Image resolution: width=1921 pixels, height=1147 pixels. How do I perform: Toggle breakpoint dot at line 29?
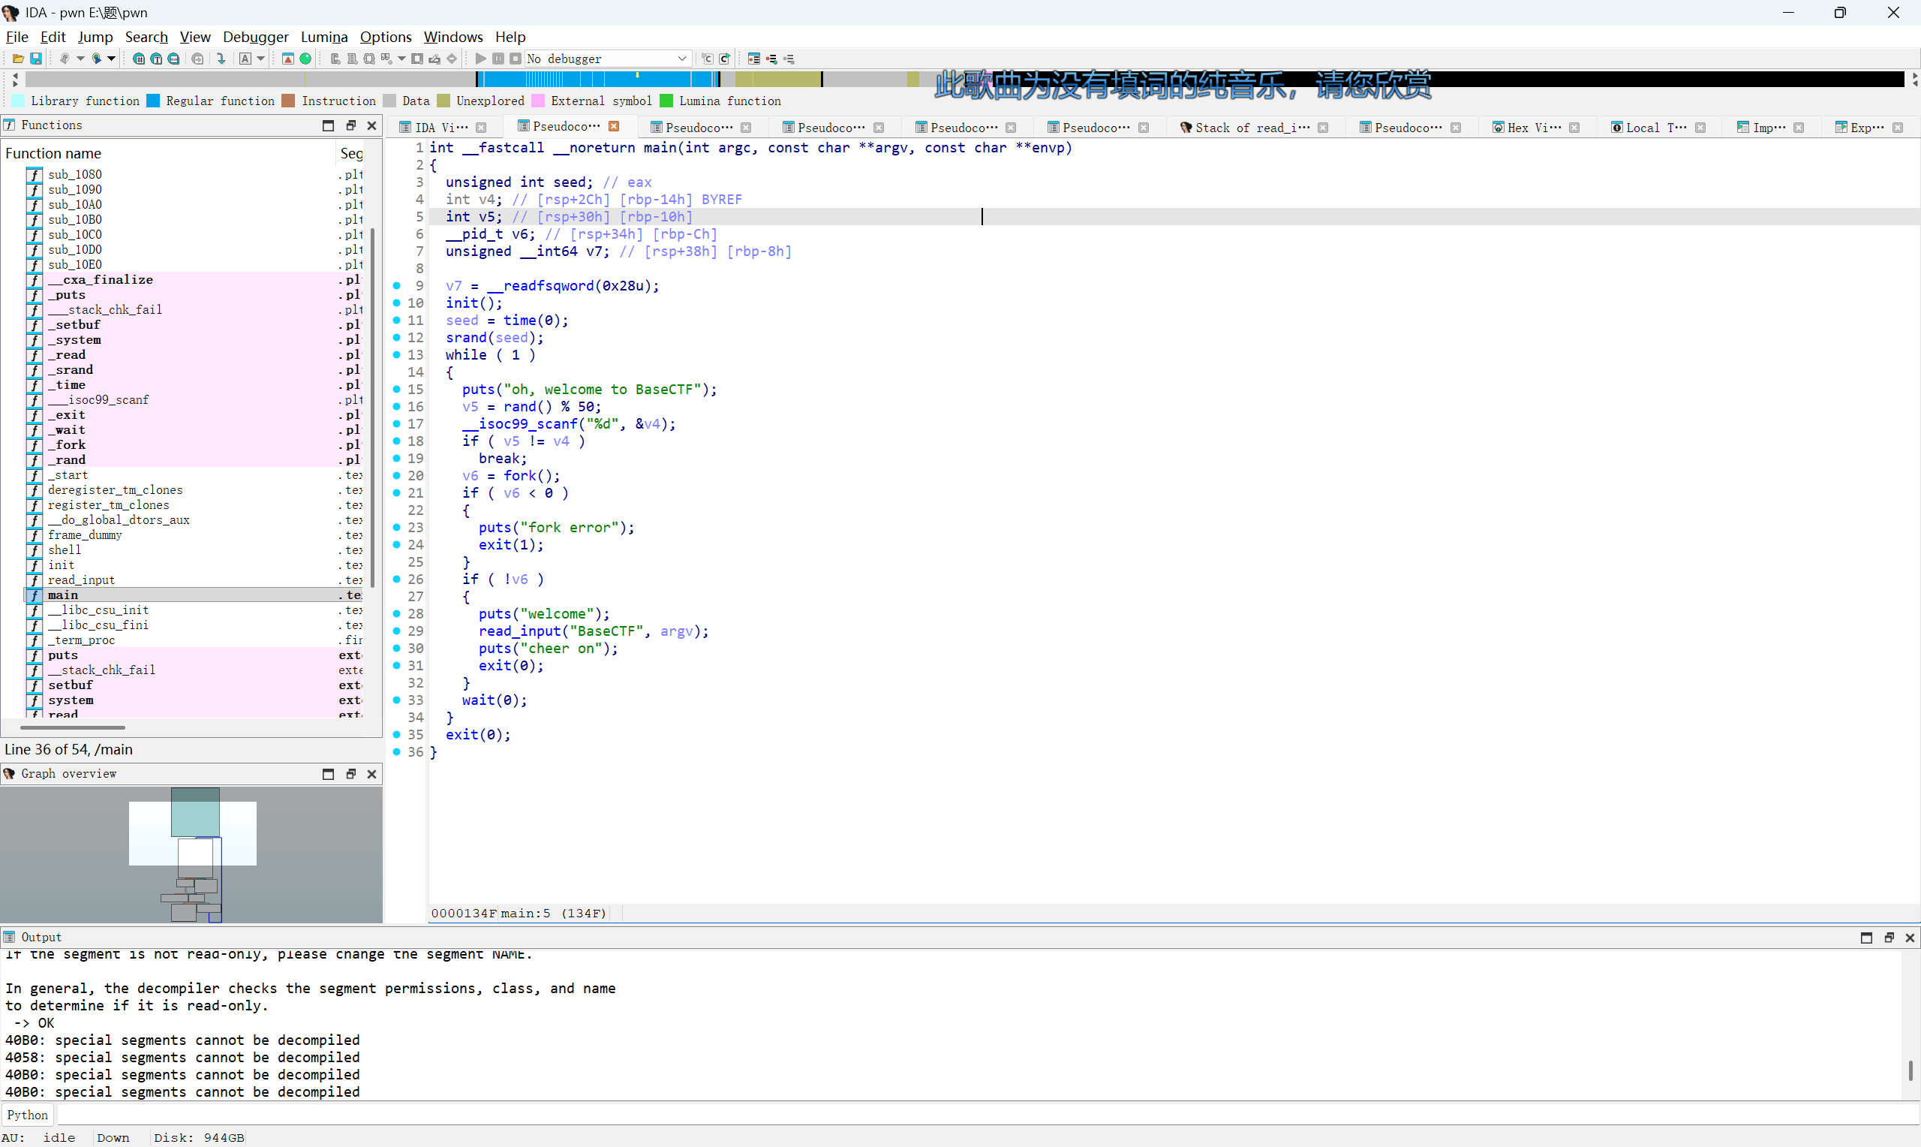(x=397, y=631)
